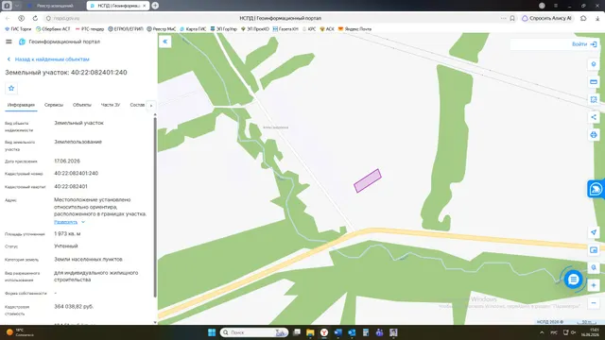Open the Объекты tab

82,105
